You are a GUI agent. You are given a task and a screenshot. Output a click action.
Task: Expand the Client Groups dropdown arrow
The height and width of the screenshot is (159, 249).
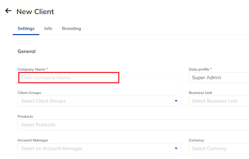[176, 101]
